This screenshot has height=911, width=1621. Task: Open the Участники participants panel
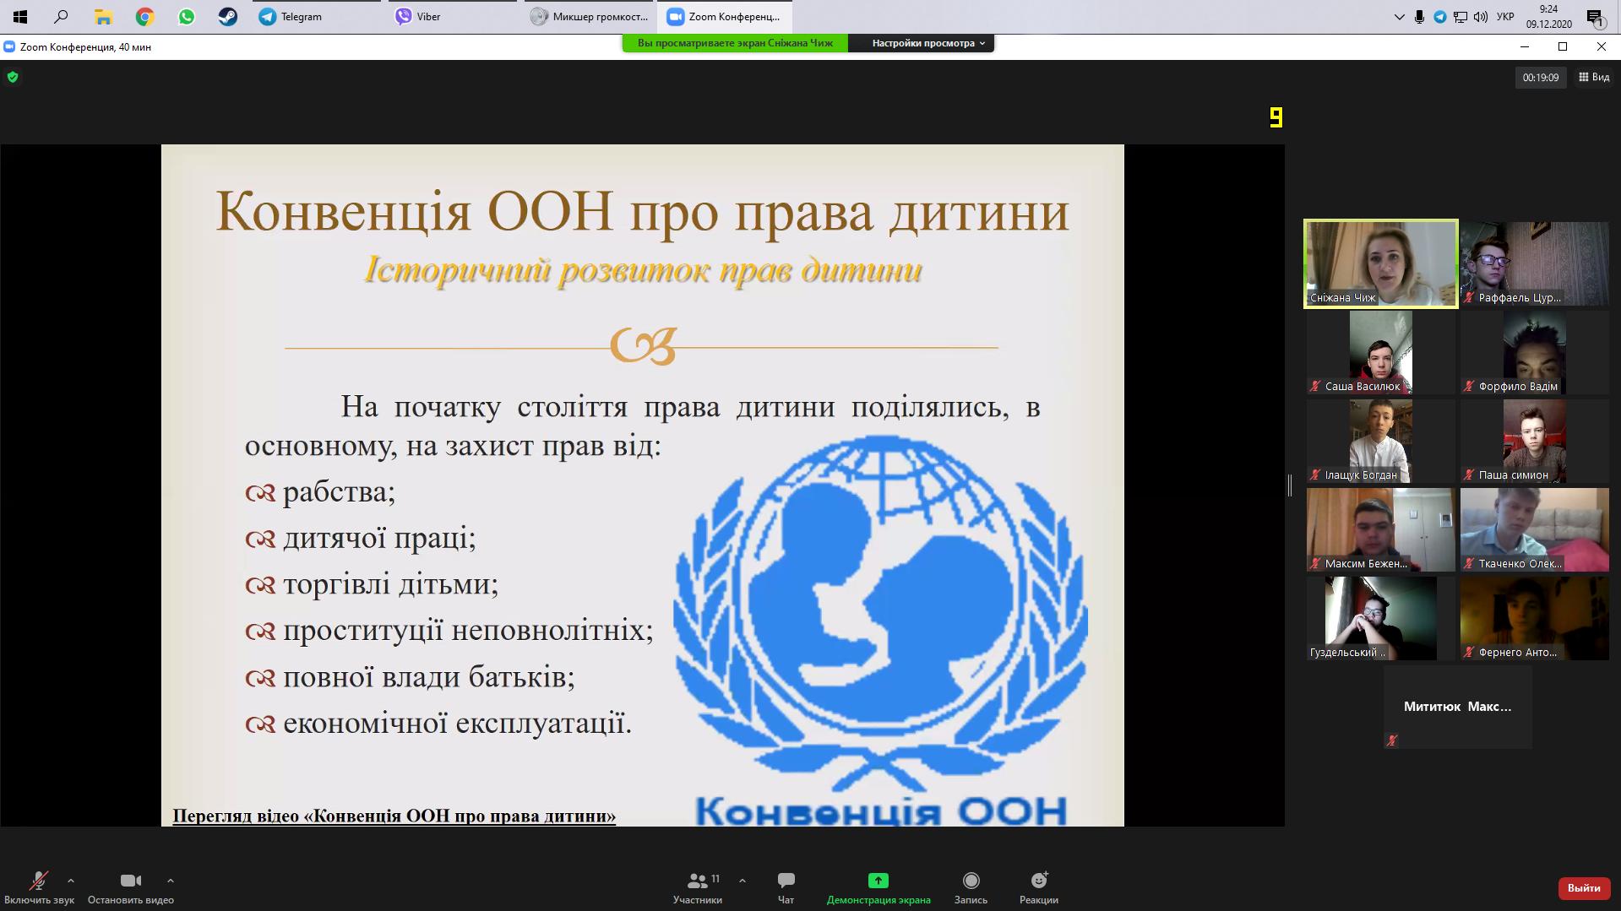click(x=698, y=888)
